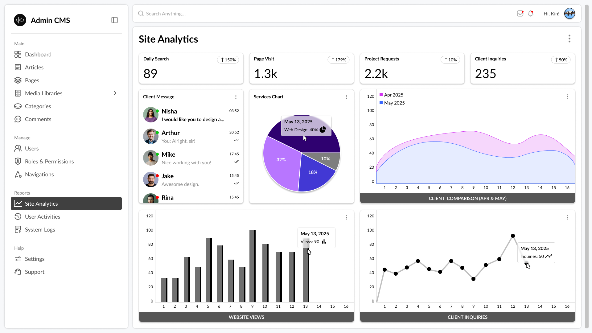The width and height of the screenshot is (592, 333).
Task: Open the Dashboard sidebar item
Action: 38,55
